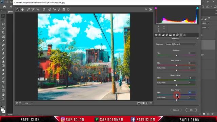This screenshot has width=217, height=122.
Task: Open the Split Toning panel icon
Action: click(170, 35)
